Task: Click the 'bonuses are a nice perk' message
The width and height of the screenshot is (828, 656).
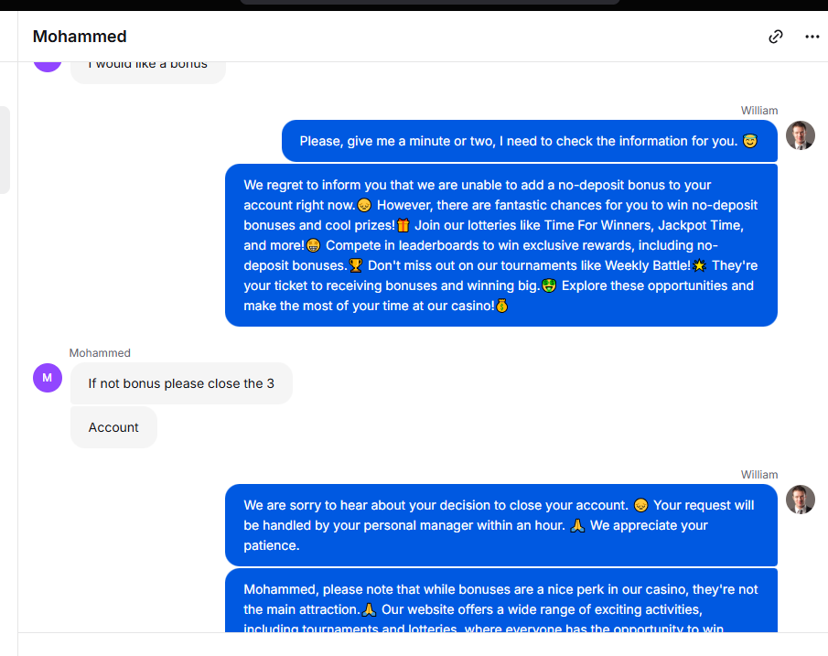Action: point(501,600)
